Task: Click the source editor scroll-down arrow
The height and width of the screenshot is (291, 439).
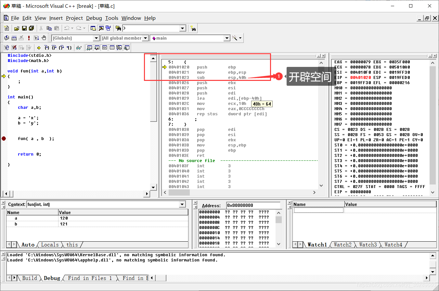Action: tap(153, 187)
